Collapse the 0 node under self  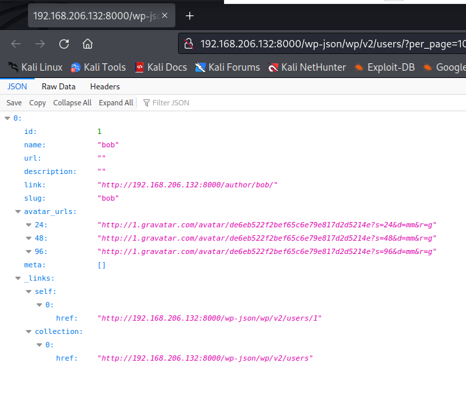coord(39,305)
